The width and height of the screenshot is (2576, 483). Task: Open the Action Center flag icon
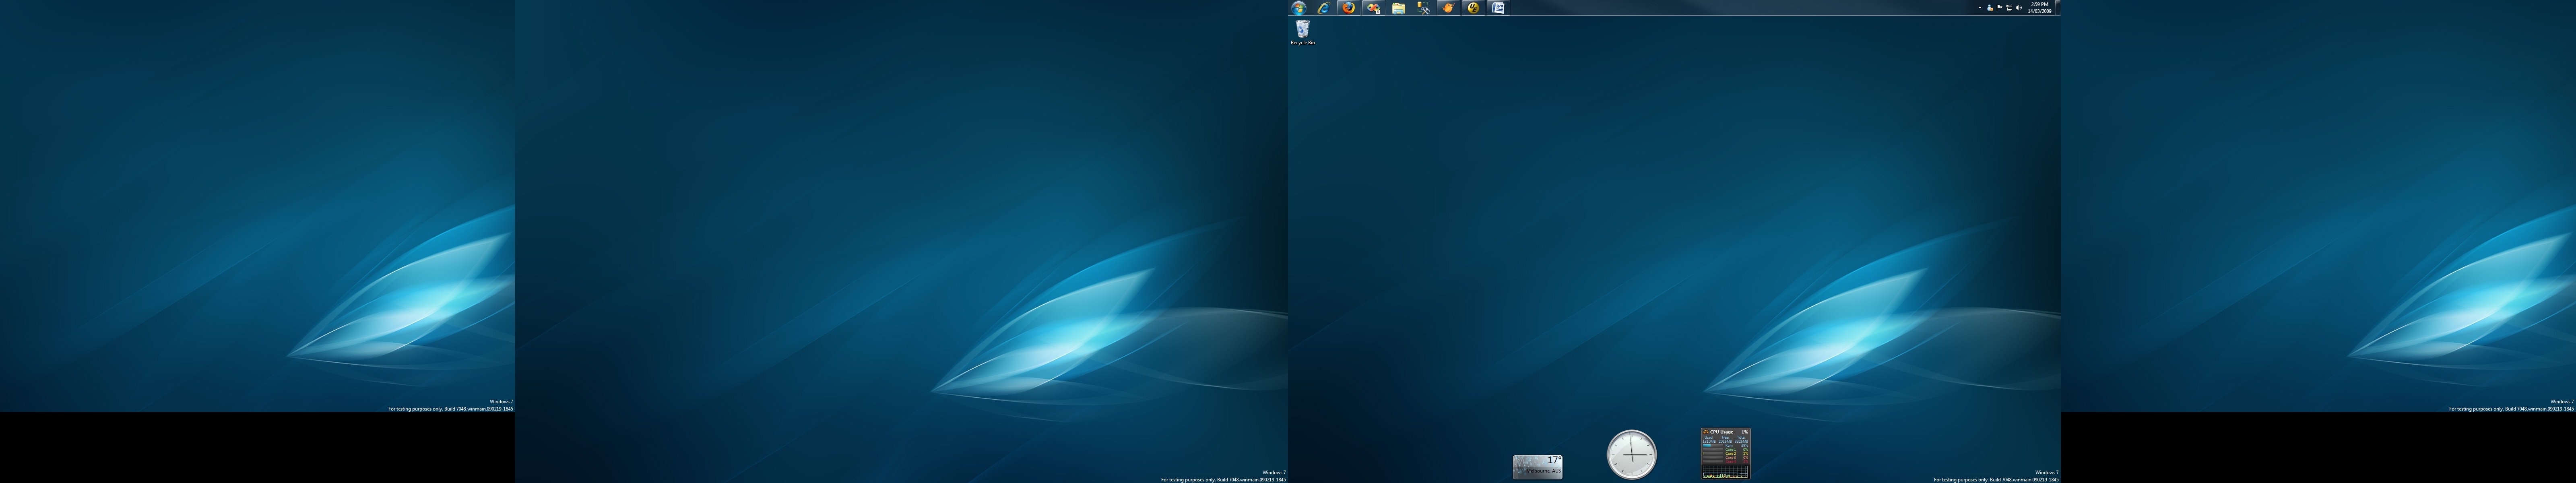(2000, 8)
